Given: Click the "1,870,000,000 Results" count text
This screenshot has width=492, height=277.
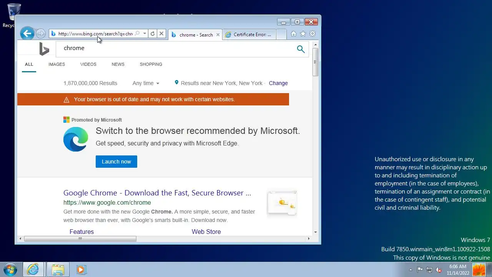Looking at the screenshot, I should click(90, 83).
